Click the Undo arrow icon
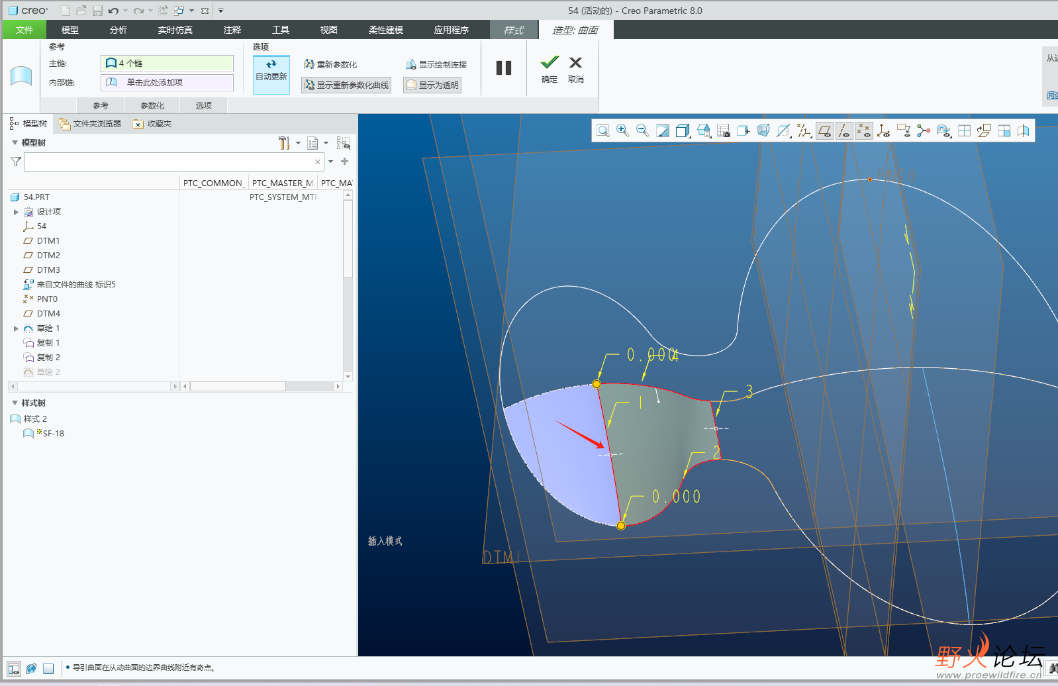The width and height of the screenshot is (1058, 686). point(113,11)
